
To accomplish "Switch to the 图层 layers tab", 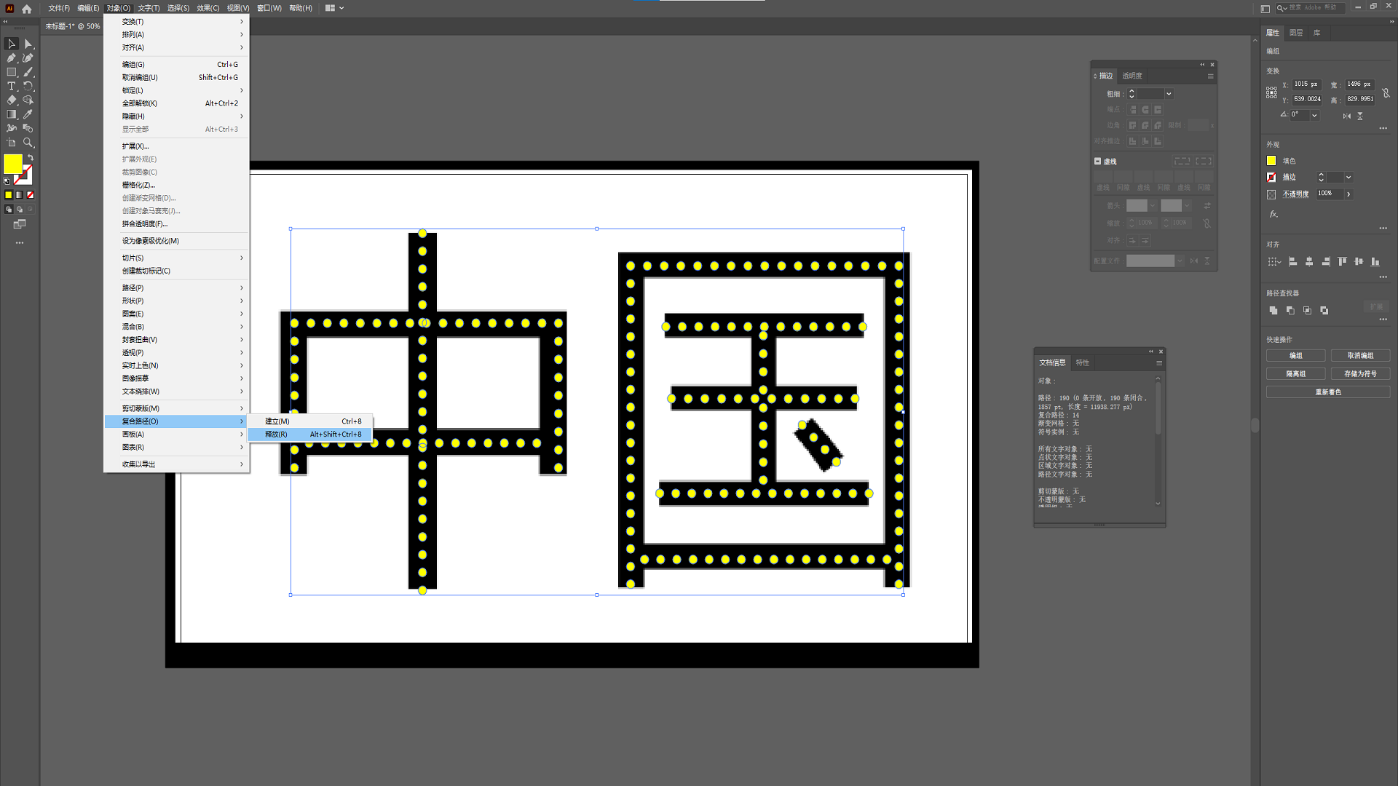I will tap(1296, 33).
